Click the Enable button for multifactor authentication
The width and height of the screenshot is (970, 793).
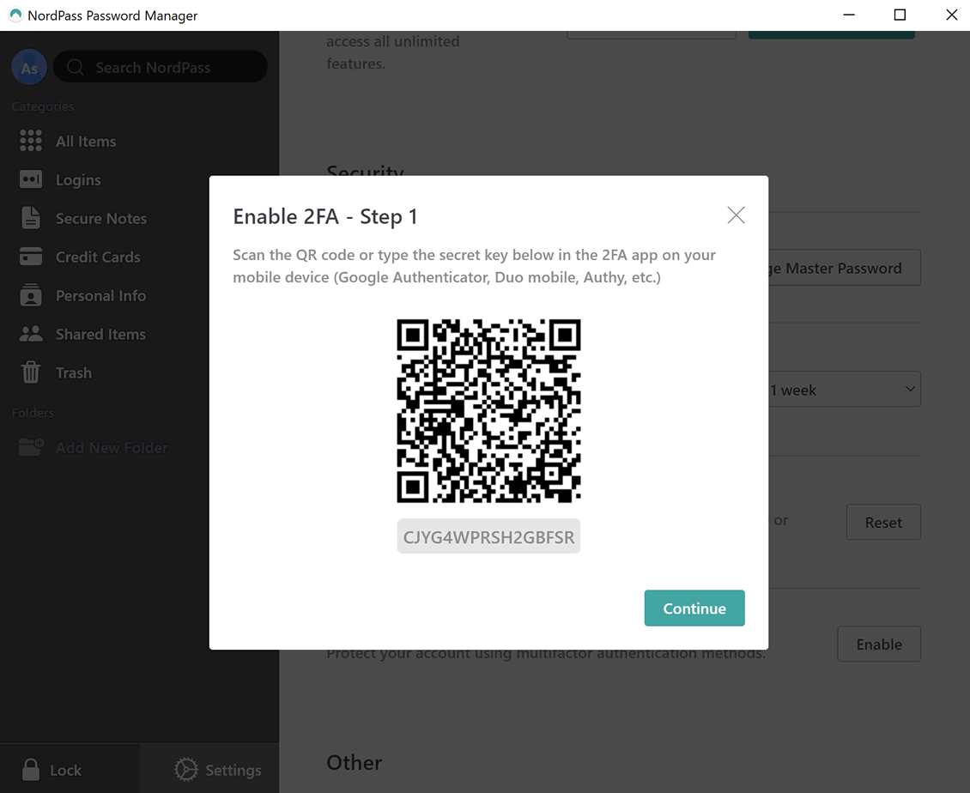tap(878, 644)
